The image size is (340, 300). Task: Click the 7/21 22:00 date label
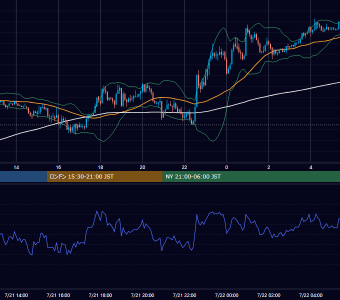(184, 295)
